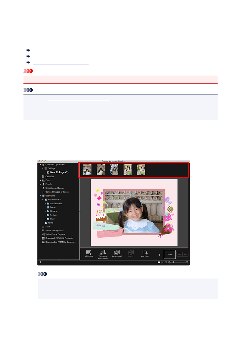The width and height of the screenshot is (241, 341).
Task: Click the Scan icon in sidebar
Action: (x=43, y=227)
